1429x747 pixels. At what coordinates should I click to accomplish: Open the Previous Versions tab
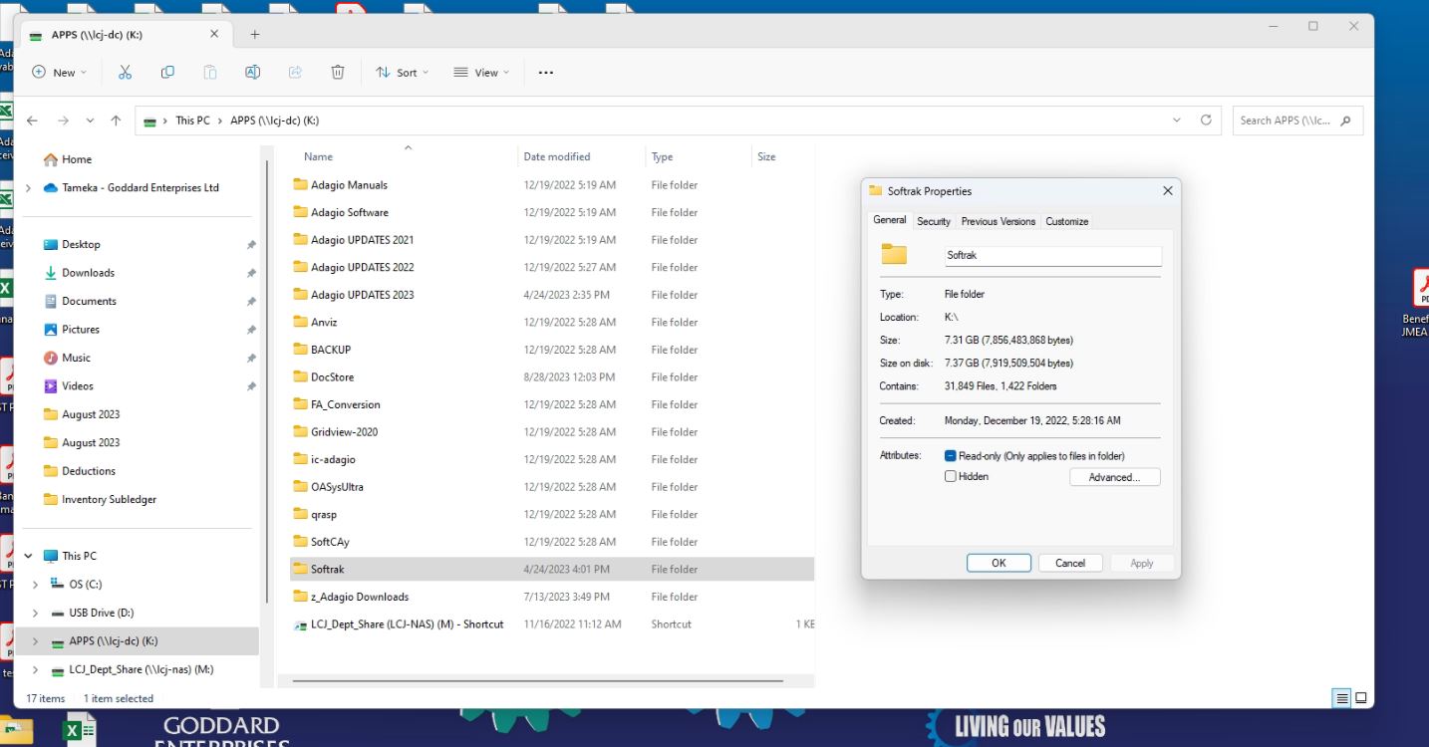(x=998, y=221)
